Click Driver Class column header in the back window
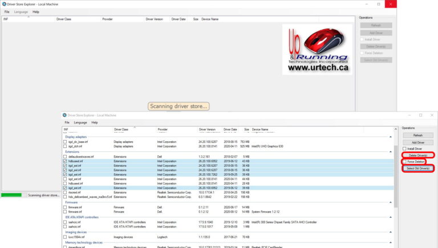This screenshot has height=248, width=438. (x=64, y=19)
